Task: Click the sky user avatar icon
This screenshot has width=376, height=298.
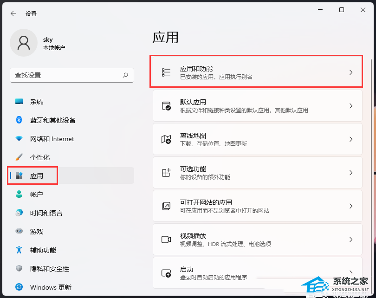Action: point(24,43)
